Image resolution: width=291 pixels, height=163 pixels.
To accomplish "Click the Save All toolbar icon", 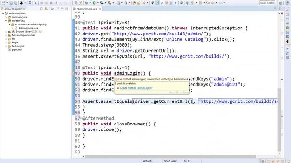I will coord(16,3).
